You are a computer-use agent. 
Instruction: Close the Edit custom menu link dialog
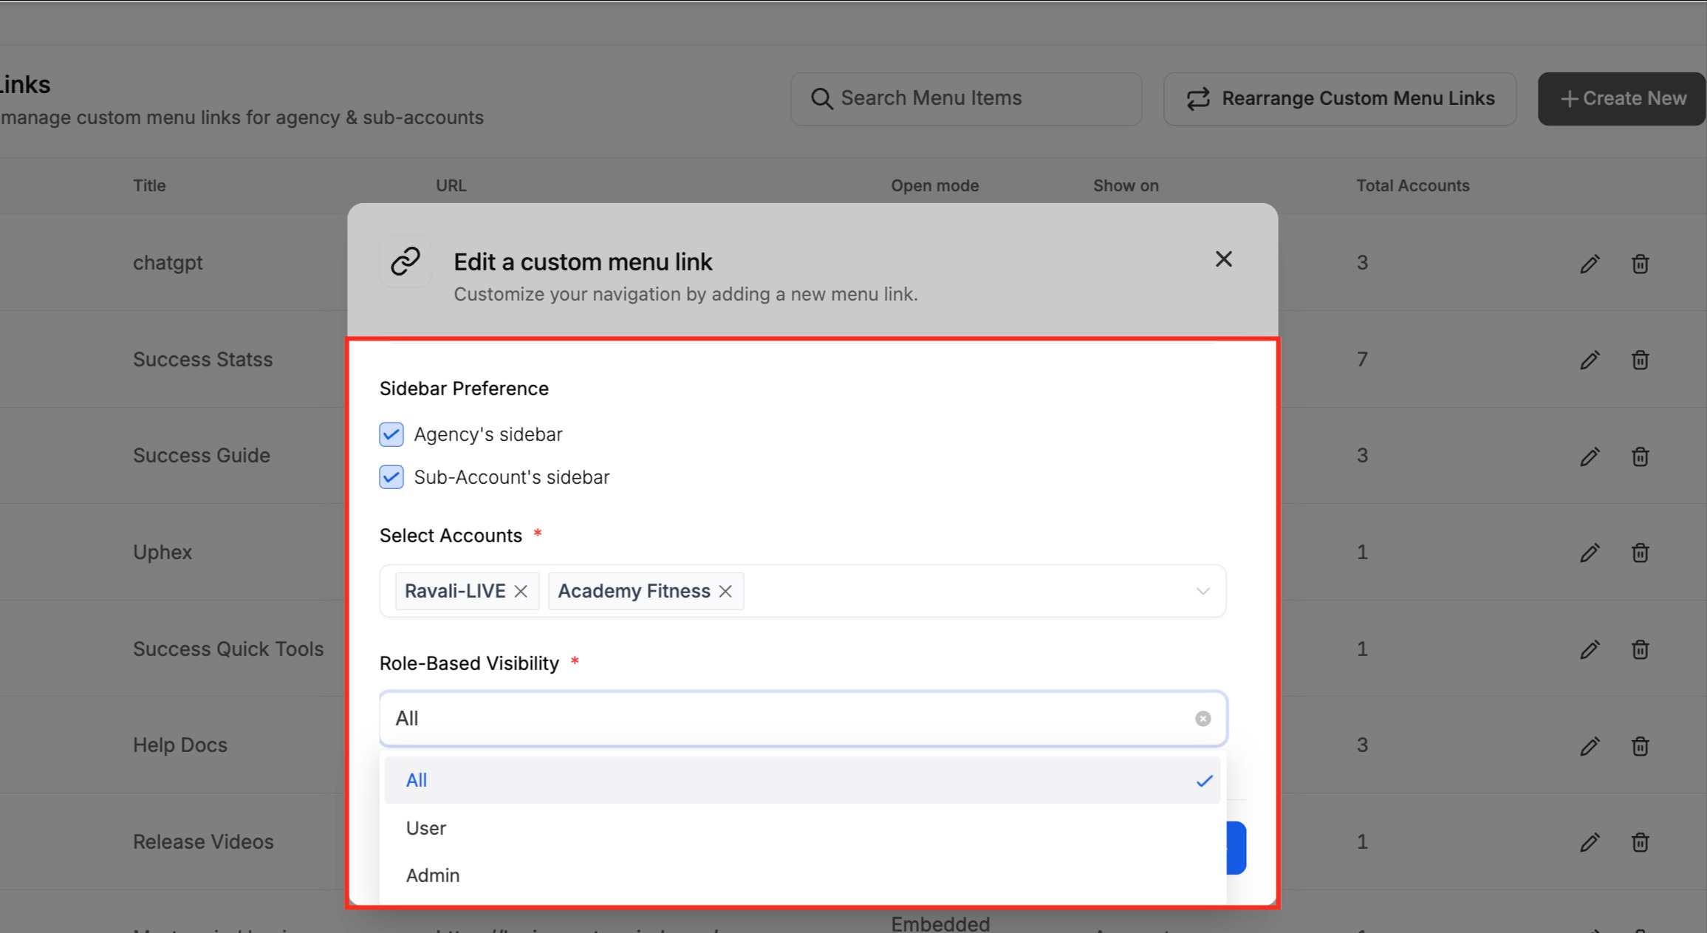1223,259
